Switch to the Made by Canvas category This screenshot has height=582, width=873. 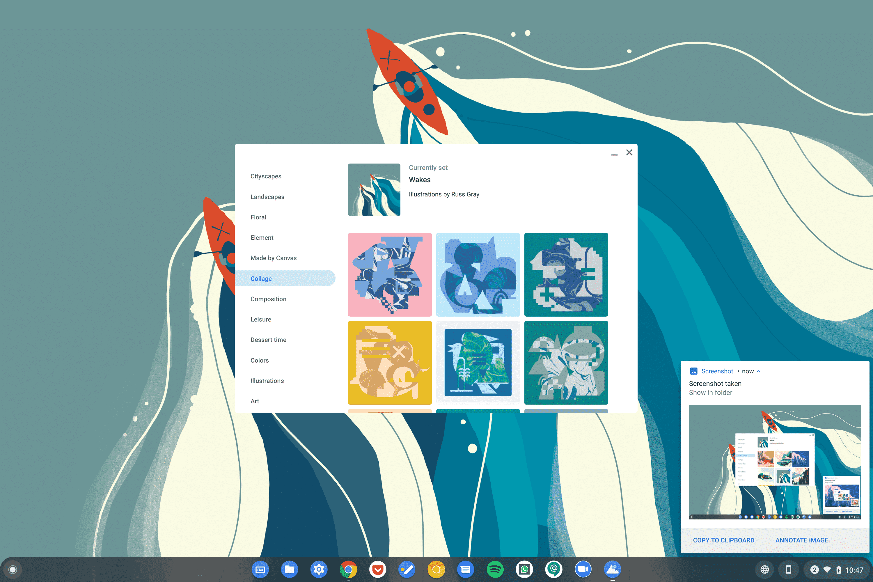[x=274, y=258]
